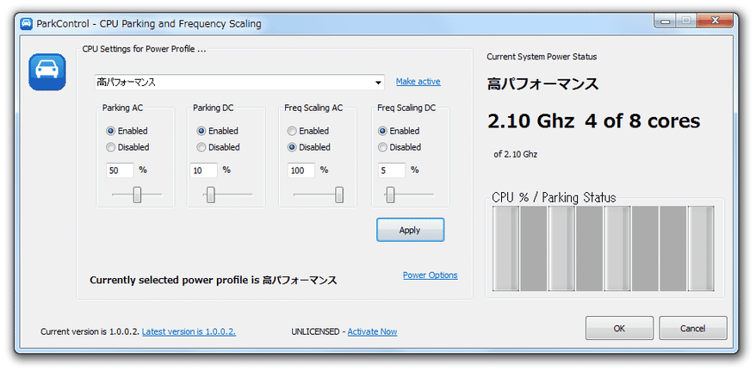Focus the Parking AC percent field showing 50
756x371 pixels.
point(120,170)
